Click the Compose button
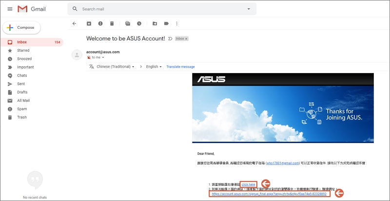Viewport: 390px width, 201px height. pyautogui.click(x=21, y=28)
